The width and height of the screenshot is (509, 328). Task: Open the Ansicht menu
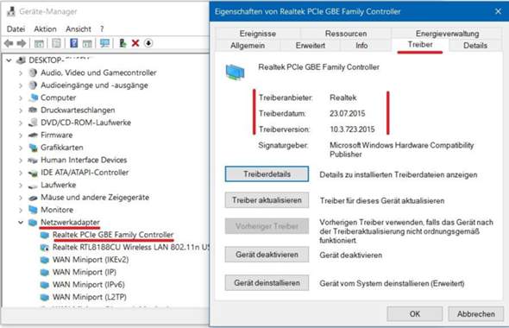(x=79, y=29)
